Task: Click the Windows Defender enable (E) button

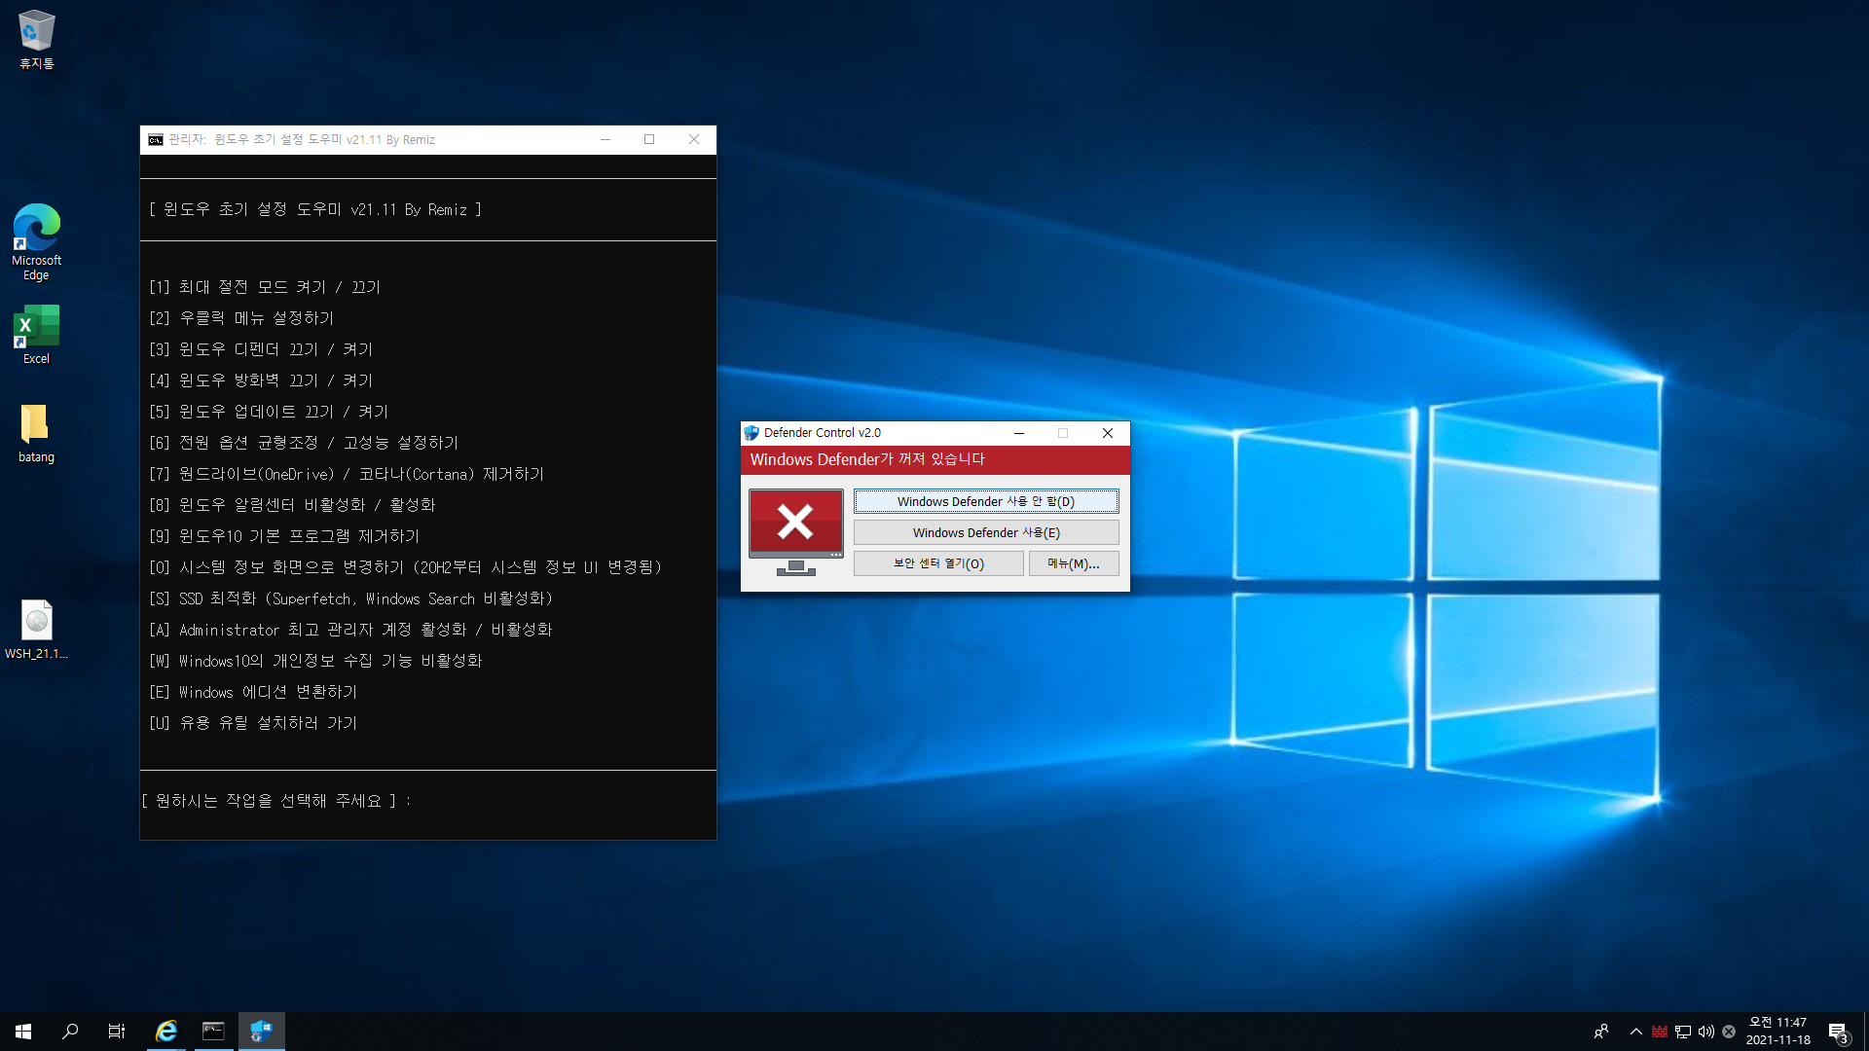Action: tap(986, 532)
